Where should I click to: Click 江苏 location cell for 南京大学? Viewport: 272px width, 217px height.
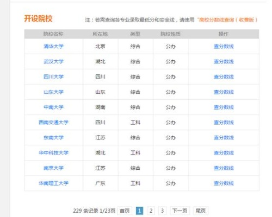tap(100, 168)
